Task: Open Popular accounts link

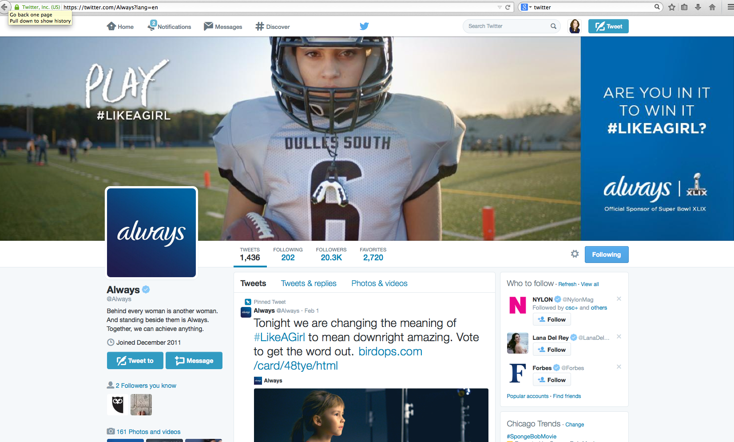Action: [528, 396]
